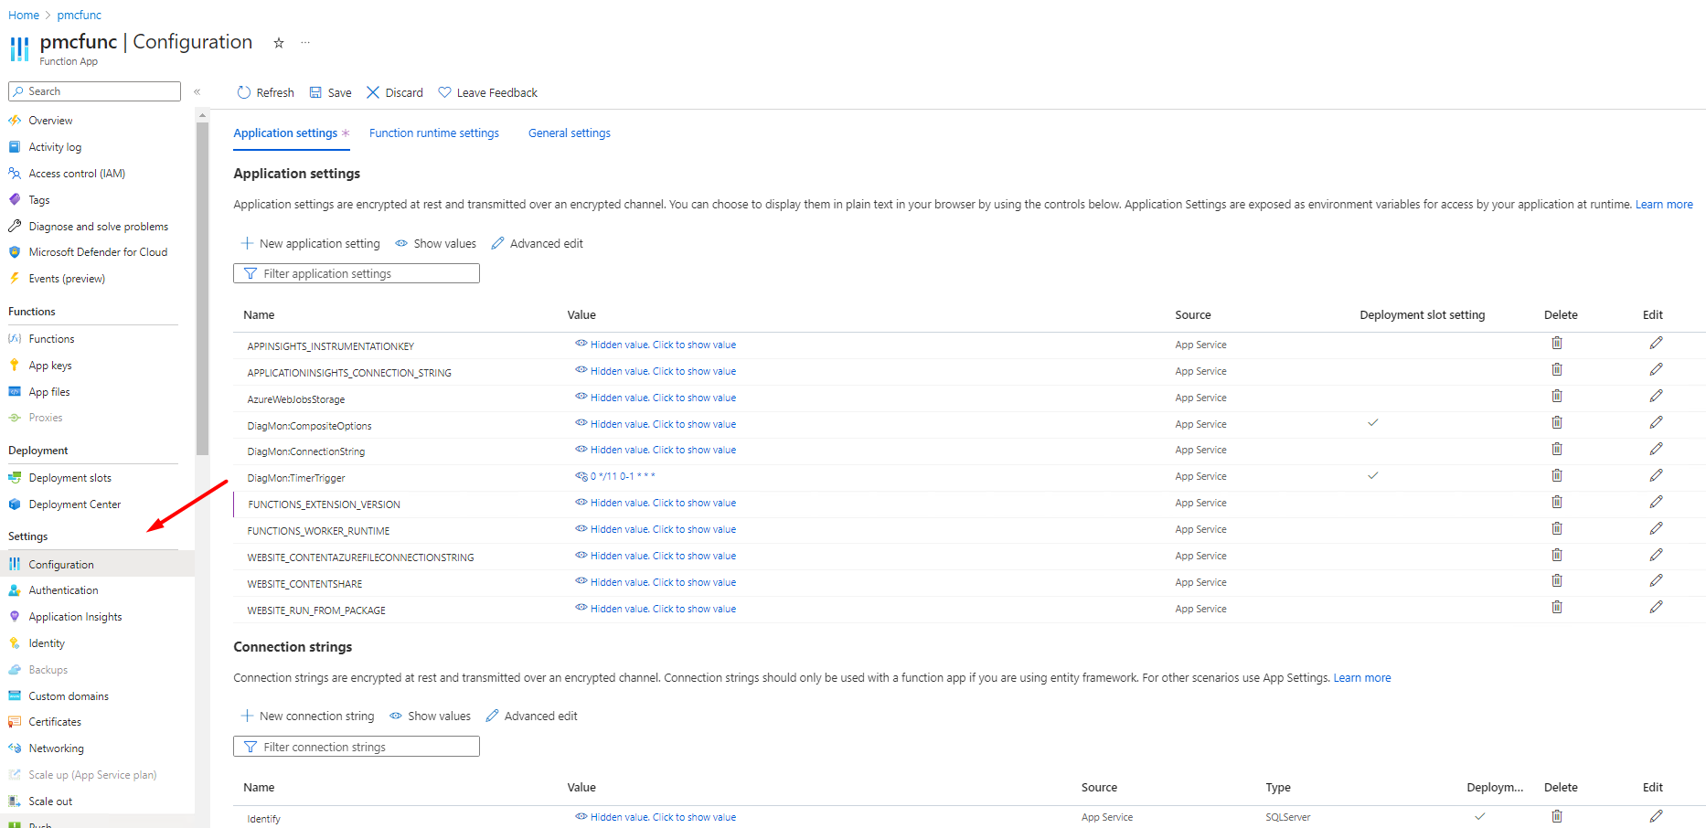Reveal hidden value of AzureWebJobsStorage

[x=656, y=398]
